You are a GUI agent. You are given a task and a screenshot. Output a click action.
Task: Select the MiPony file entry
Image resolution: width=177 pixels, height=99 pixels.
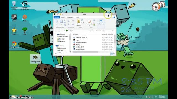(77, 45)
